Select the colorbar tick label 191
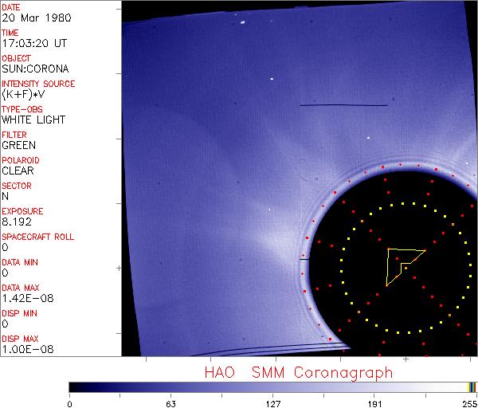478x408 pixels. (375, 402)
